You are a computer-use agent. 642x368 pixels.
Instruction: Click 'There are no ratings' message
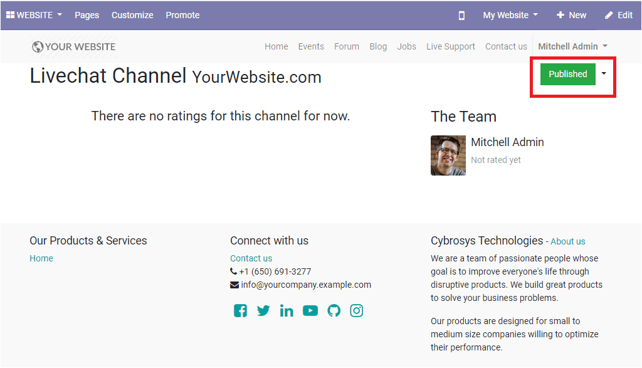[220, 116]
